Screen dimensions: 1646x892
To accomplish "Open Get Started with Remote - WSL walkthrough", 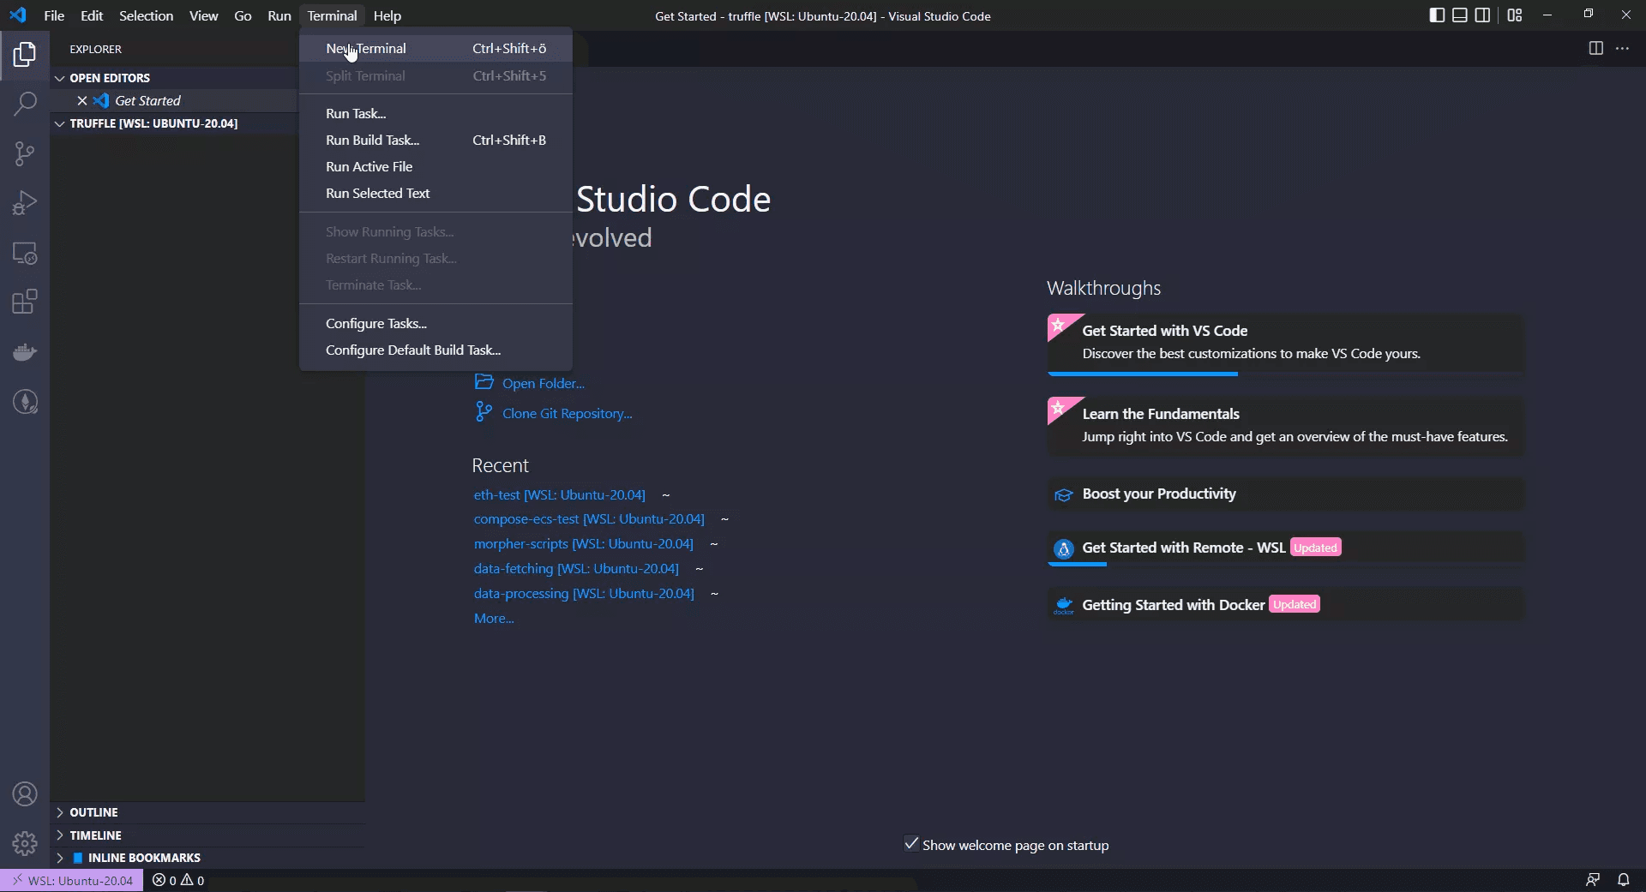I will click(1285, 548).
